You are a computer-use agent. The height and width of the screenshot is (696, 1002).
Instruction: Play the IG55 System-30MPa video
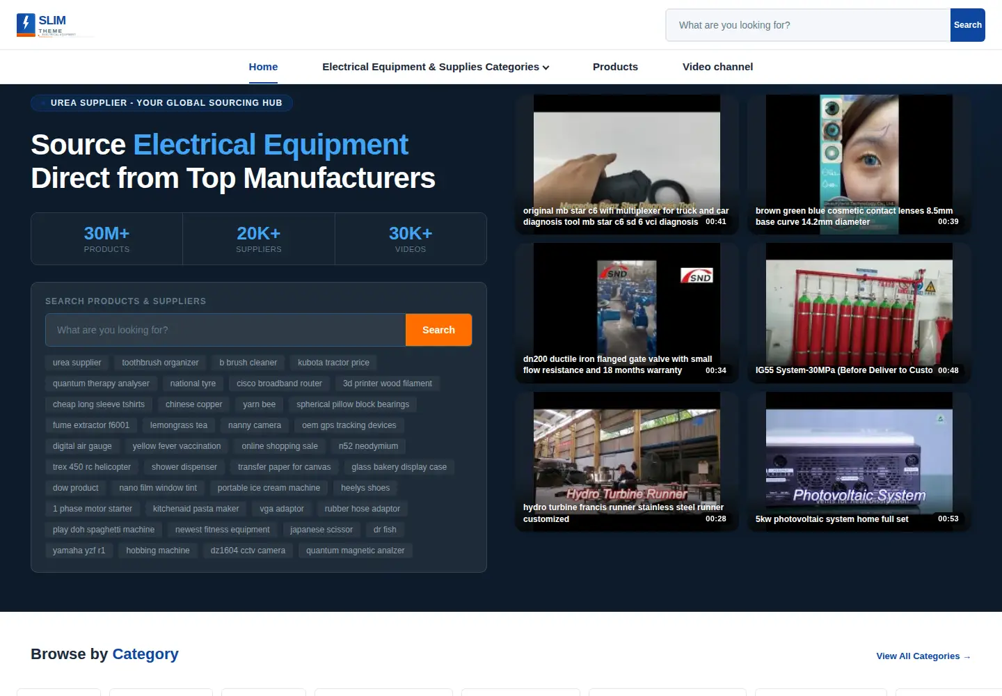[x=859, y=313]
